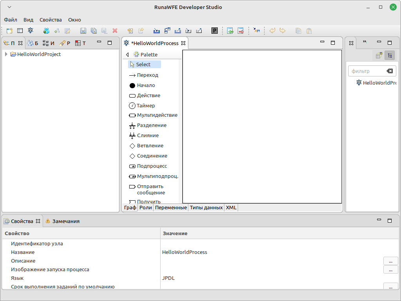
Task: Select HelloWorldProcess node in outline panel
Action: tap(376, 83)
